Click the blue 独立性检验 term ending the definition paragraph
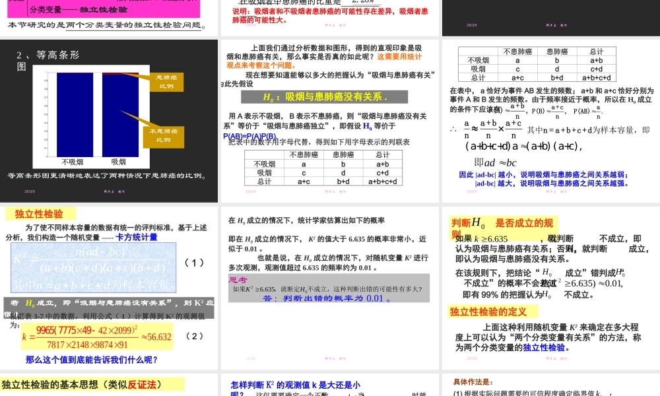The width and height of the screenshot is (660, 396). coord(544,348)
